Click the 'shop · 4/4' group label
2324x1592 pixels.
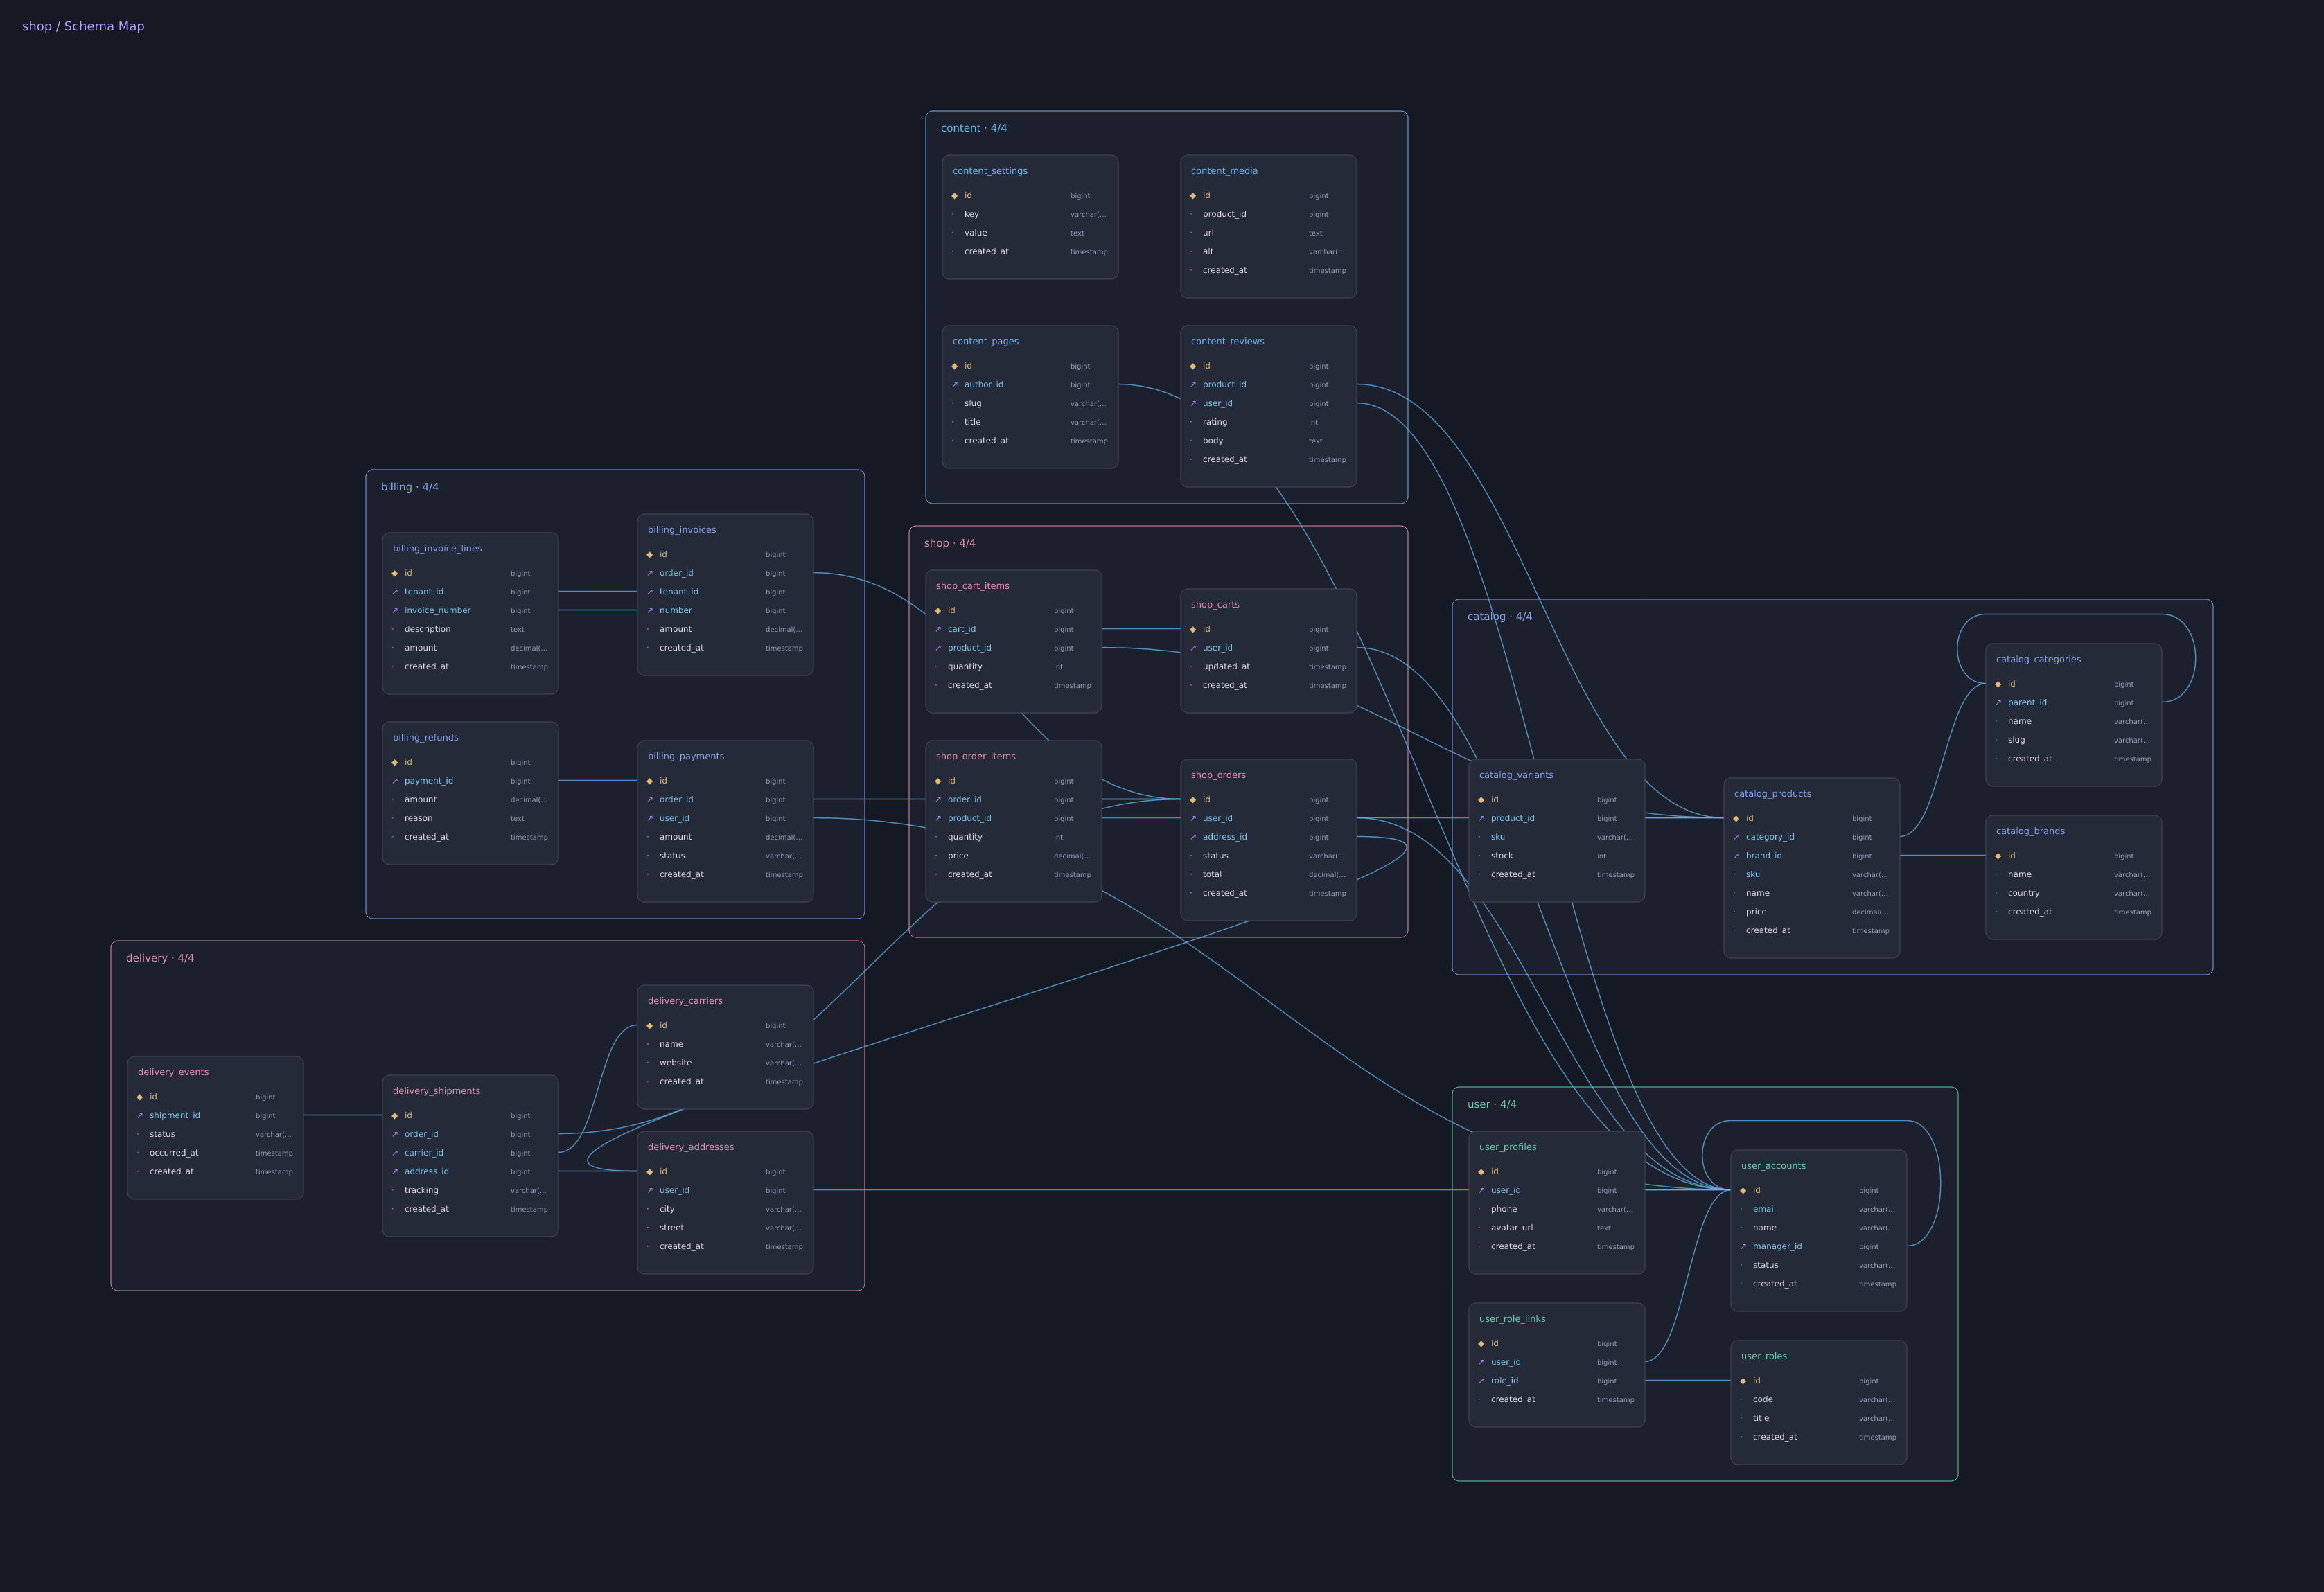pyautogui.click(x=949, y=543)
